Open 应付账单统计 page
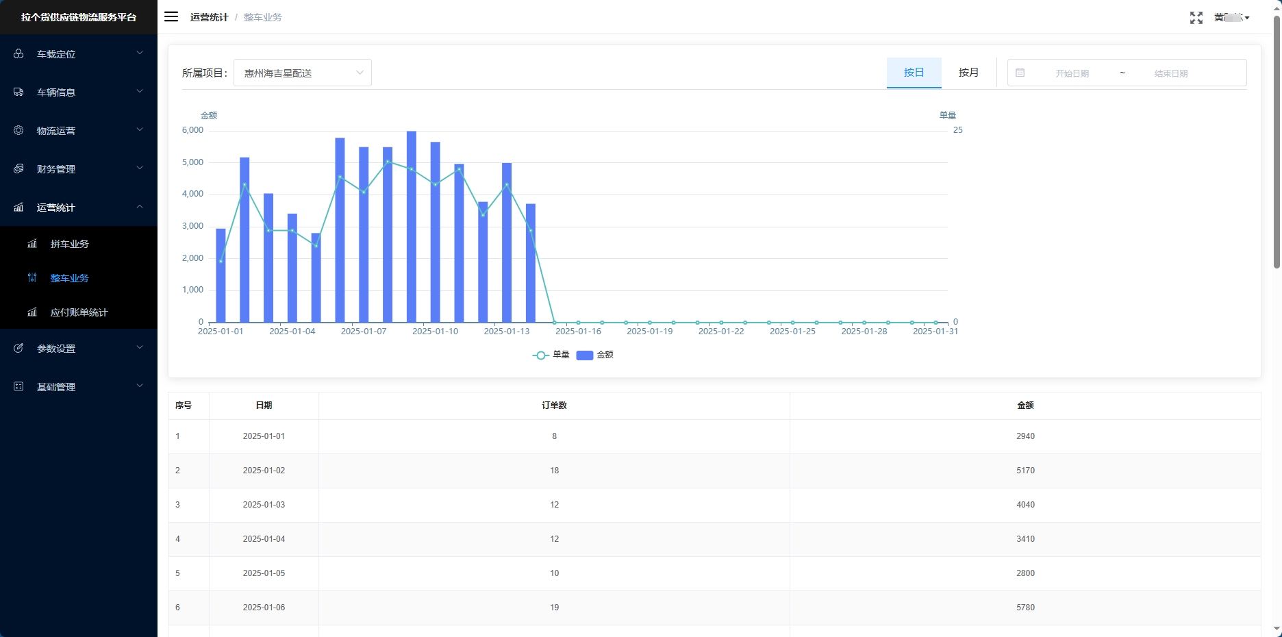 (x=79, y=312)
